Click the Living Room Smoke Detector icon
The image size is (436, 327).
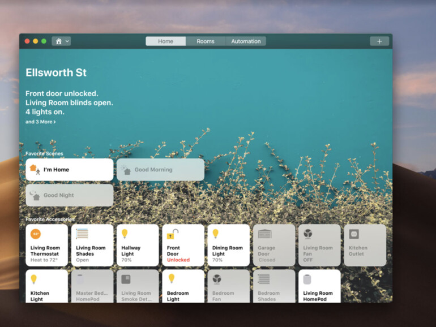point(126,279)
